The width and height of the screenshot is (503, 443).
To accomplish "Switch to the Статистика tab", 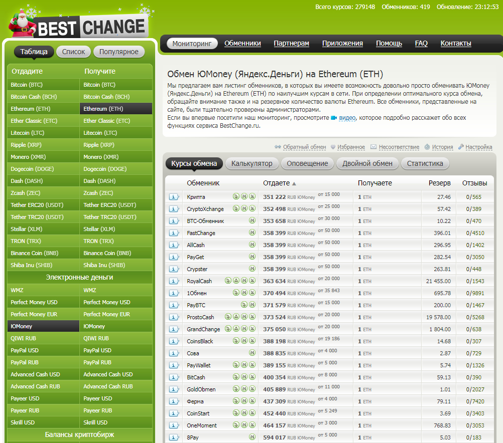I will click(425, 163).
